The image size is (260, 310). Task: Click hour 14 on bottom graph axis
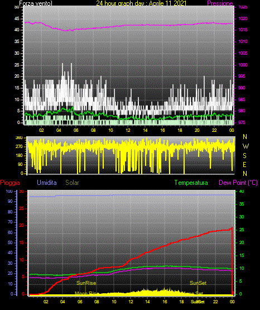[147, 302]
